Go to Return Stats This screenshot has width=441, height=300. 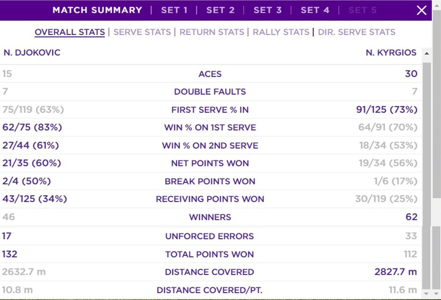coord(212,32)
